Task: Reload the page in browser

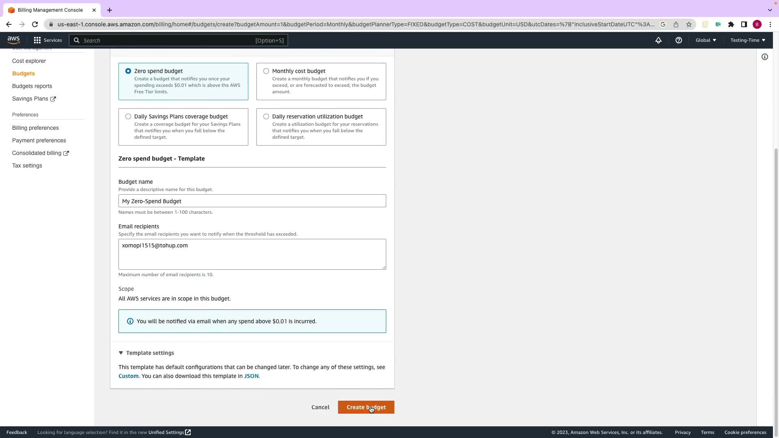Action: [35, 24]
